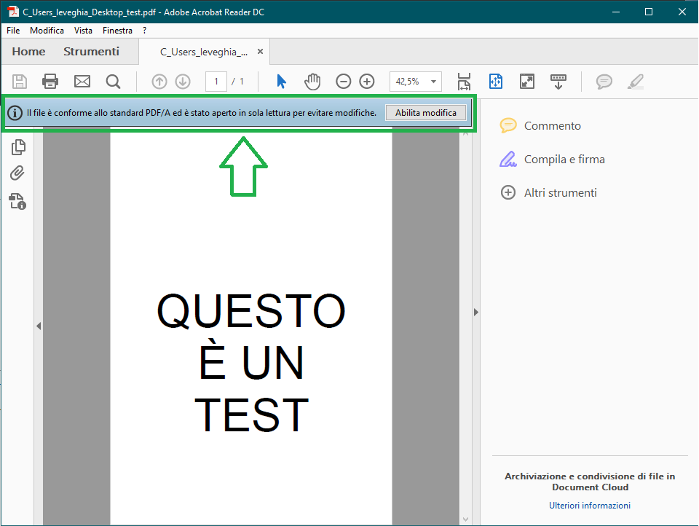The height and width of the screenshot is (526, 699).
Task: Close the C_Users_leveghia document tab
Action: pyautogui.click(x=261, y=52)
